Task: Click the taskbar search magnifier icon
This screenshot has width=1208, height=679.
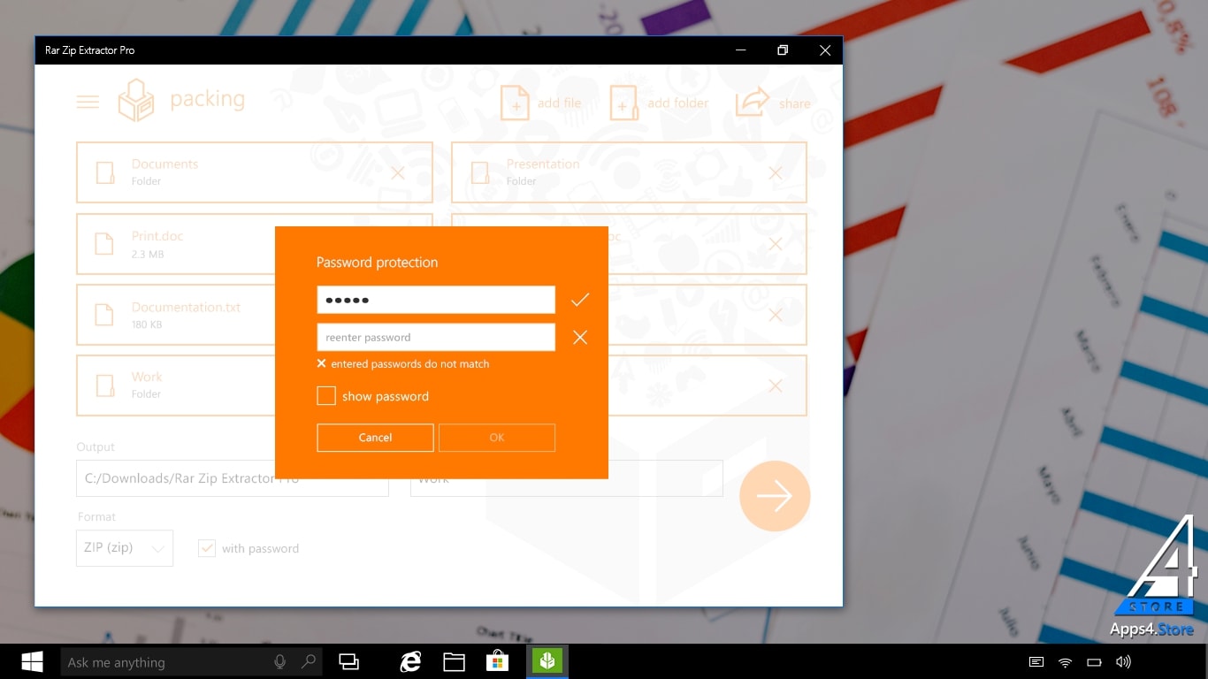Action: pyautogui.click(x=309, y=661)
